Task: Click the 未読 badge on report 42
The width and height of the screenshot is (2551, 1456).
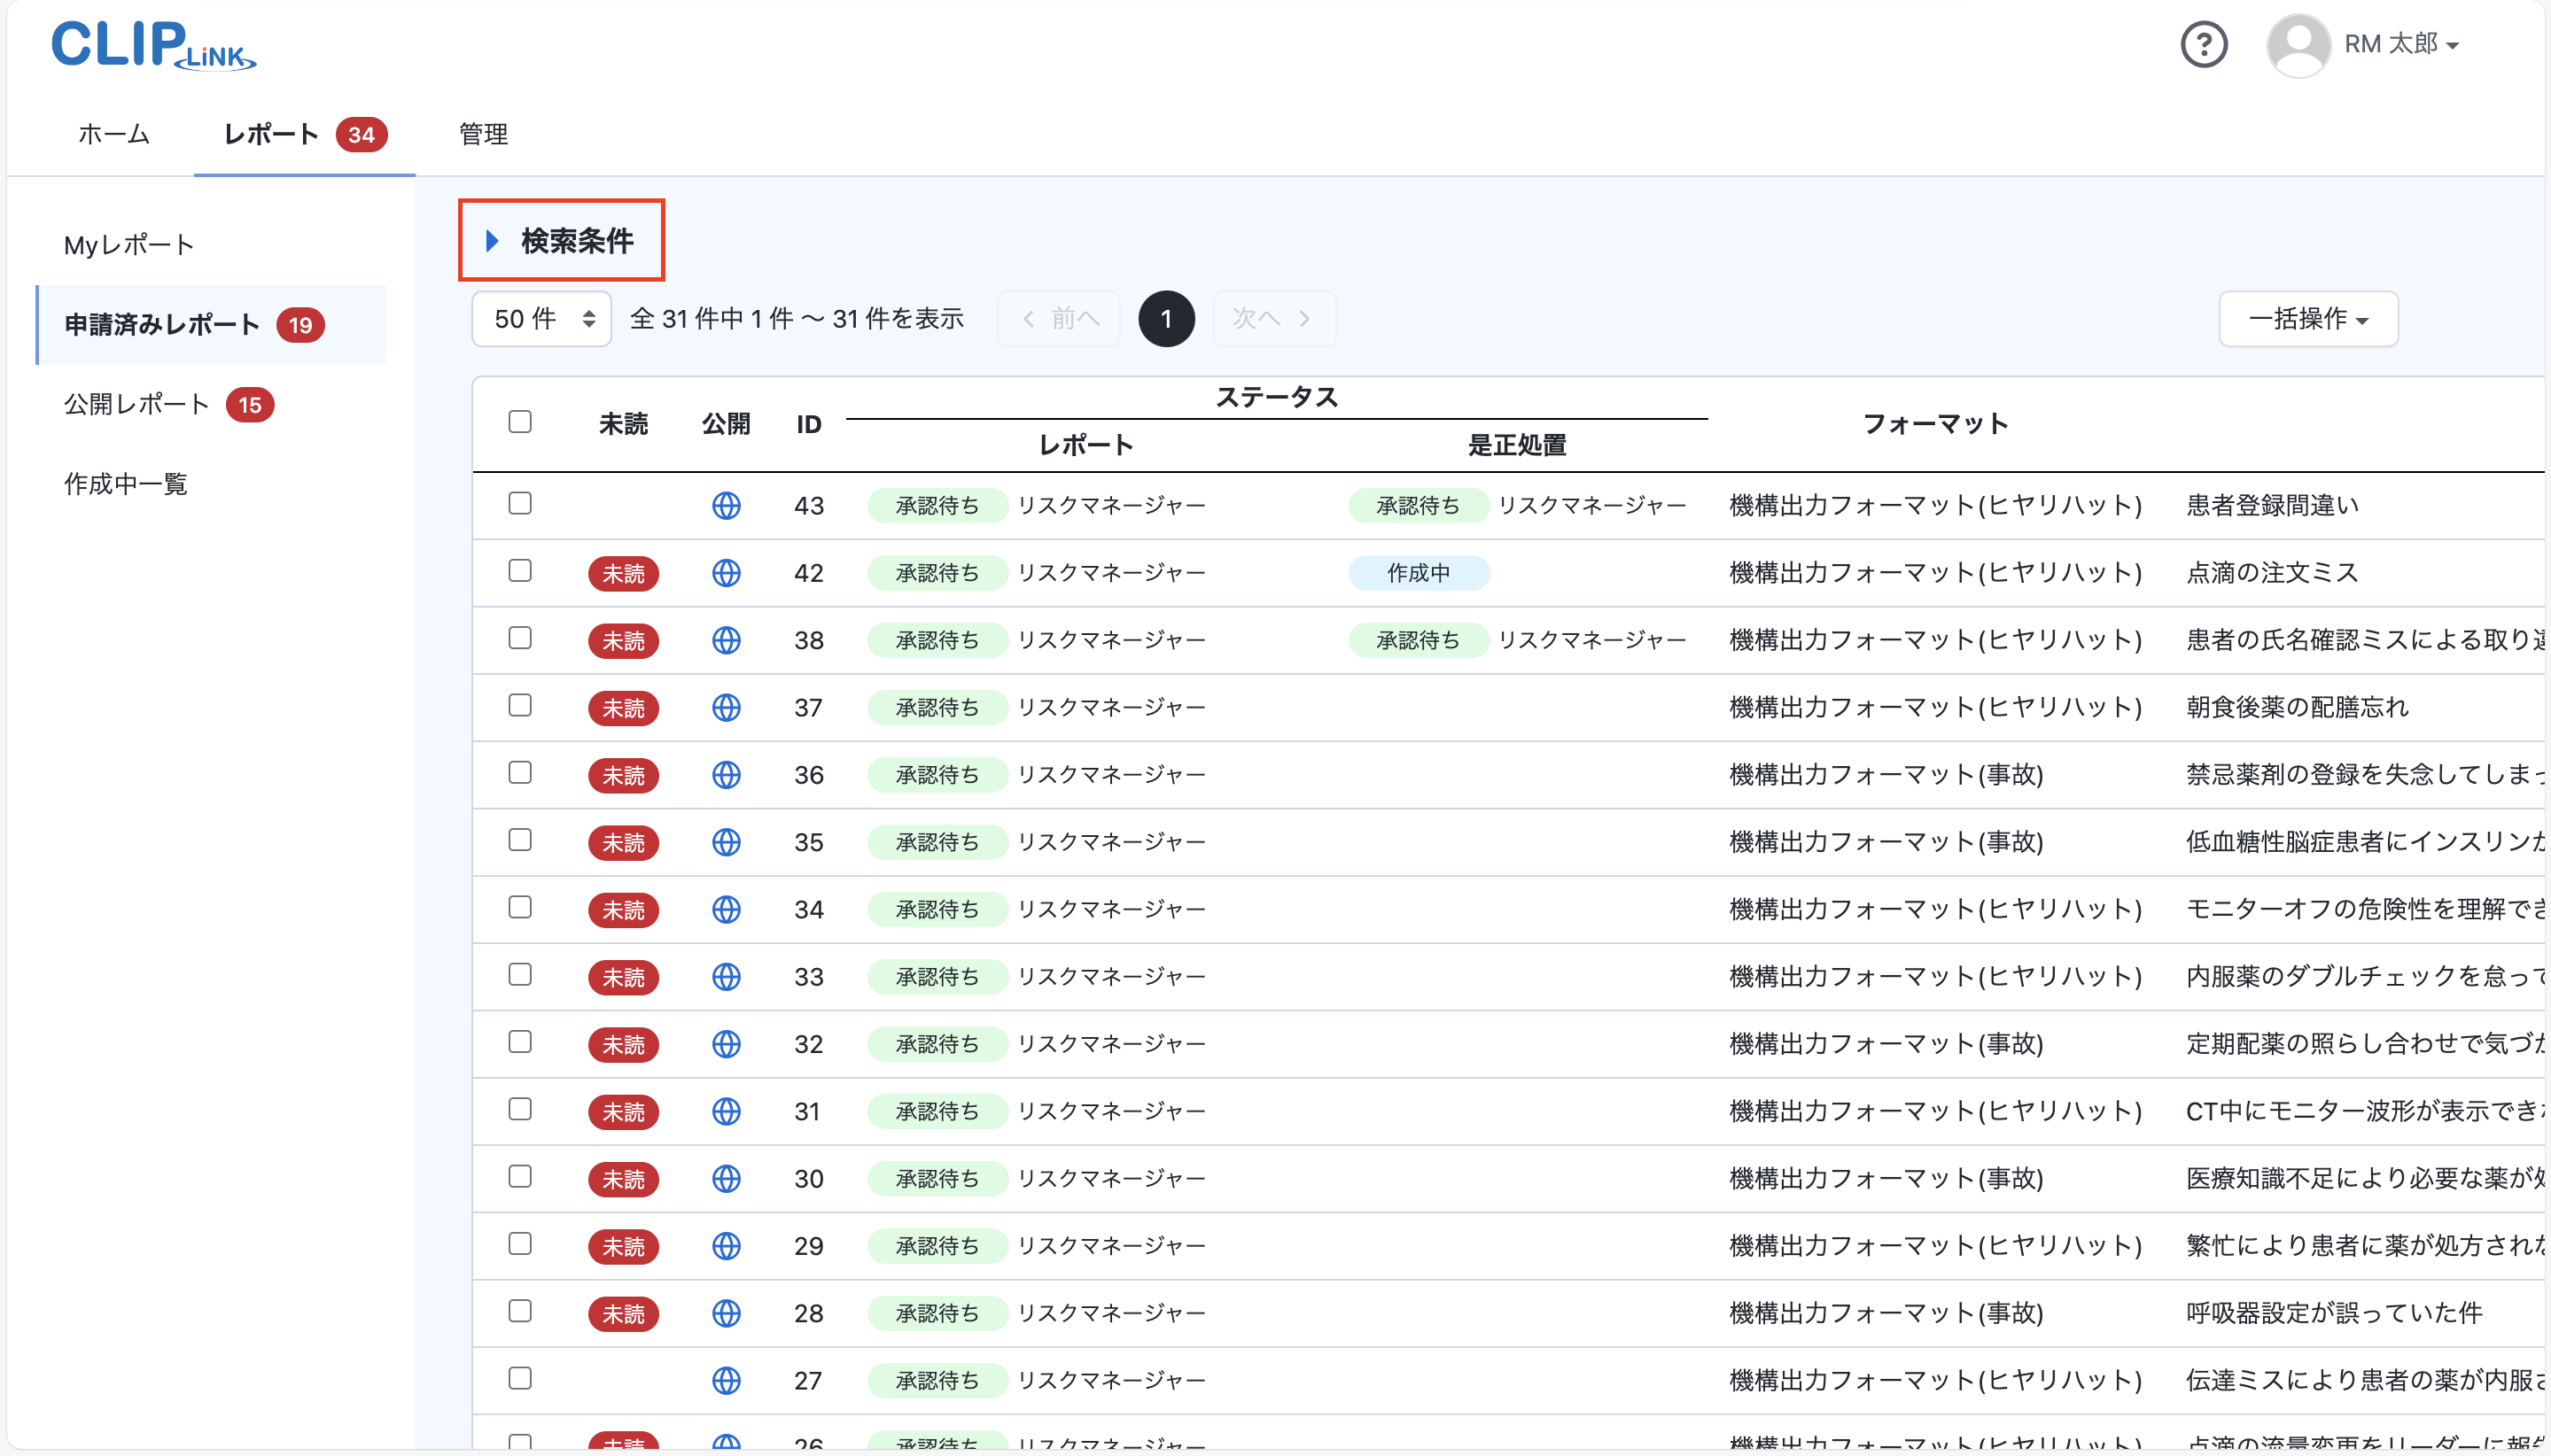Action: tap(623, 573)
